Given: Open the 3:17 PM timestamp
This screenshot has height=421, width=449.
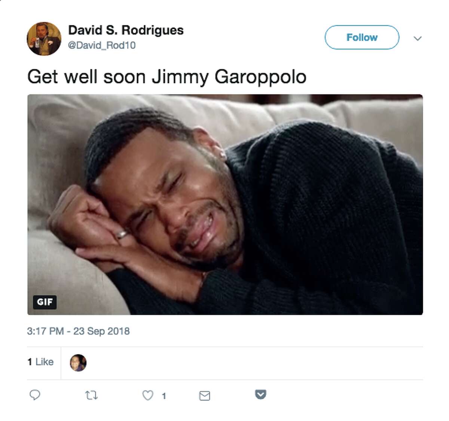Looking at the screenshot, I should pyautogui.click(x=45, y=331).
